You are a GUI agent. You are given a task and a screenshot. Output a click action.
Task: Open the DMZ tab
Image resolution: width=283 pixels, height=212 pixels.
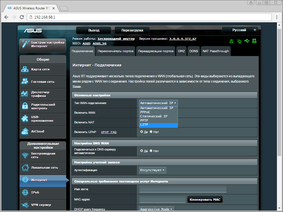181,51
